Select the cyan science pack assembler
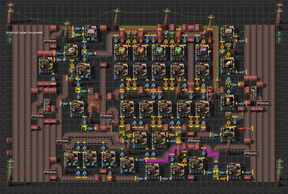 (159, 53)
